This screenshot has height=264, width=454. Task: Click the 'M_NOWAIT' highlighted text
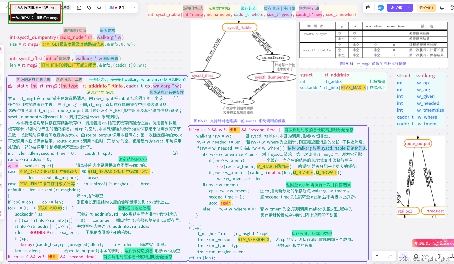(x=326, y=173)
